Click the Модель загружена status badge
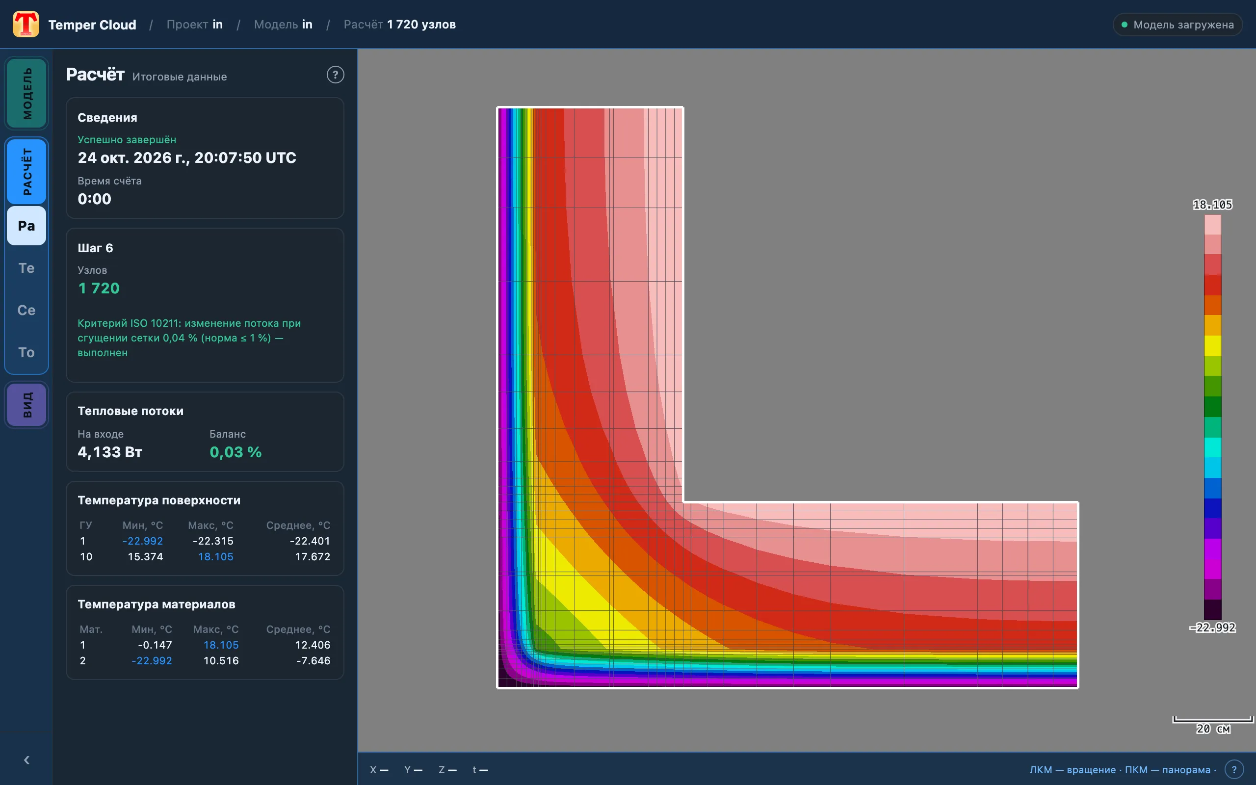 coord(1177,25)
